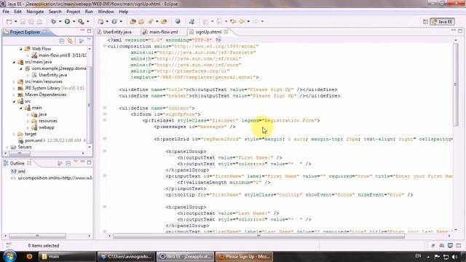466x262 pixels.
Task: Go to Last Edit Location icon
Action: (233, 21)
